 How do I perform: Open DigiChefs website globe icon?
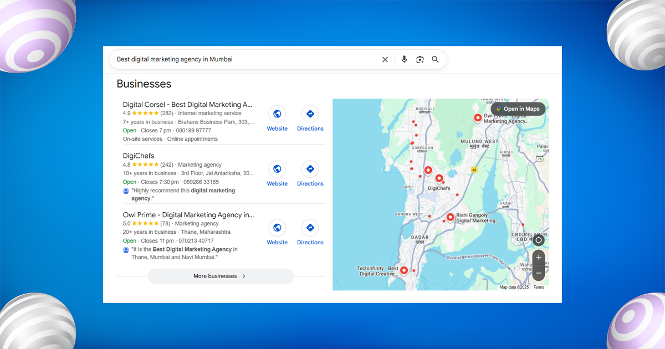tap(277, 169)
